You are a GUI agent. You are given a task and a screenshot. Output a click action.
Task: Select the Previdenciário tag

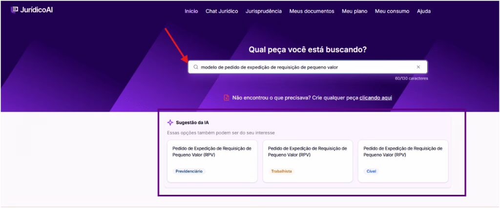pyautogui.click(x=189, y=171)
